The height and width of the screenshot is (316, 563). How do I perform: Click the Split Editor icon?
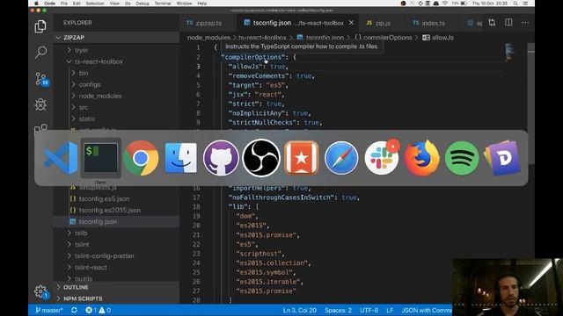point(508,22)
